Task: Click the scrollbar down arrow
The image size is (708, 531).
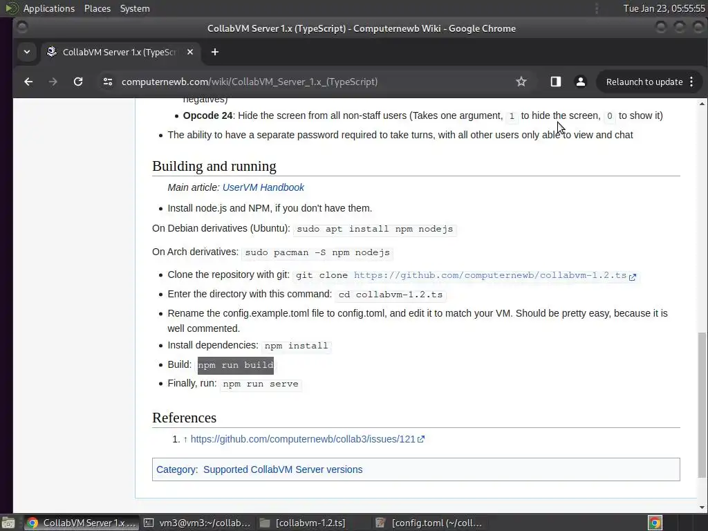Action: (702, 507)
